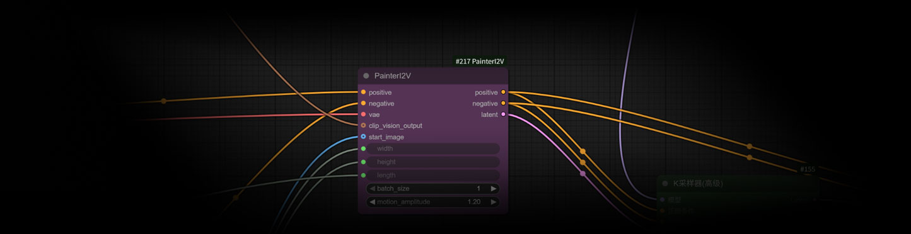The image size is (911, 234).
Task: Click the pink latent output port
Action: pos(503,114)
